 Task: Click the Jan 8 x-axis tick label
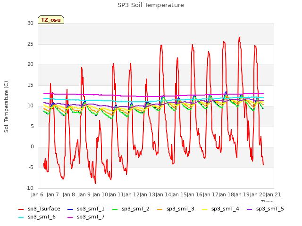pyautogui.click(x=68, y=194)
